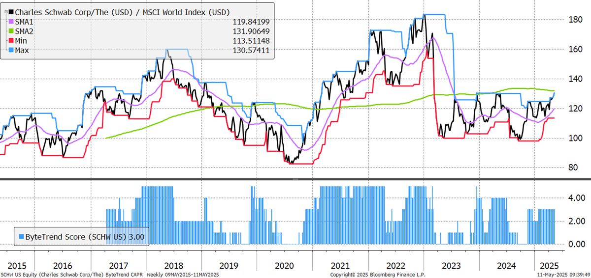Click the blue ByteTrend Score legend swatch
This screenshot has height=278, width=591.
(x=20, y=236)
